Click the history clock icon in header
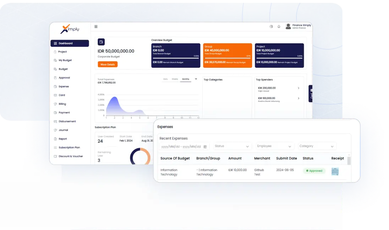 tap(271, 27)
